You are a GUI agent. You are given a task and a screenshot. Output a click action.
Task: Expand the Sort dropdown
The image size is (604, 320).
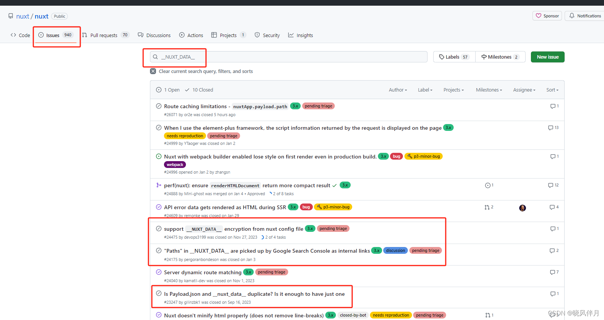pyautogui.click(x=552, y=90)
